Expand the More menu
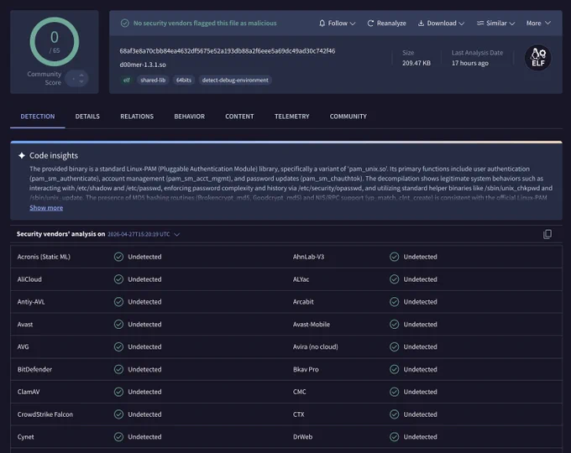 pyautogui.click(x=538, y=23)
